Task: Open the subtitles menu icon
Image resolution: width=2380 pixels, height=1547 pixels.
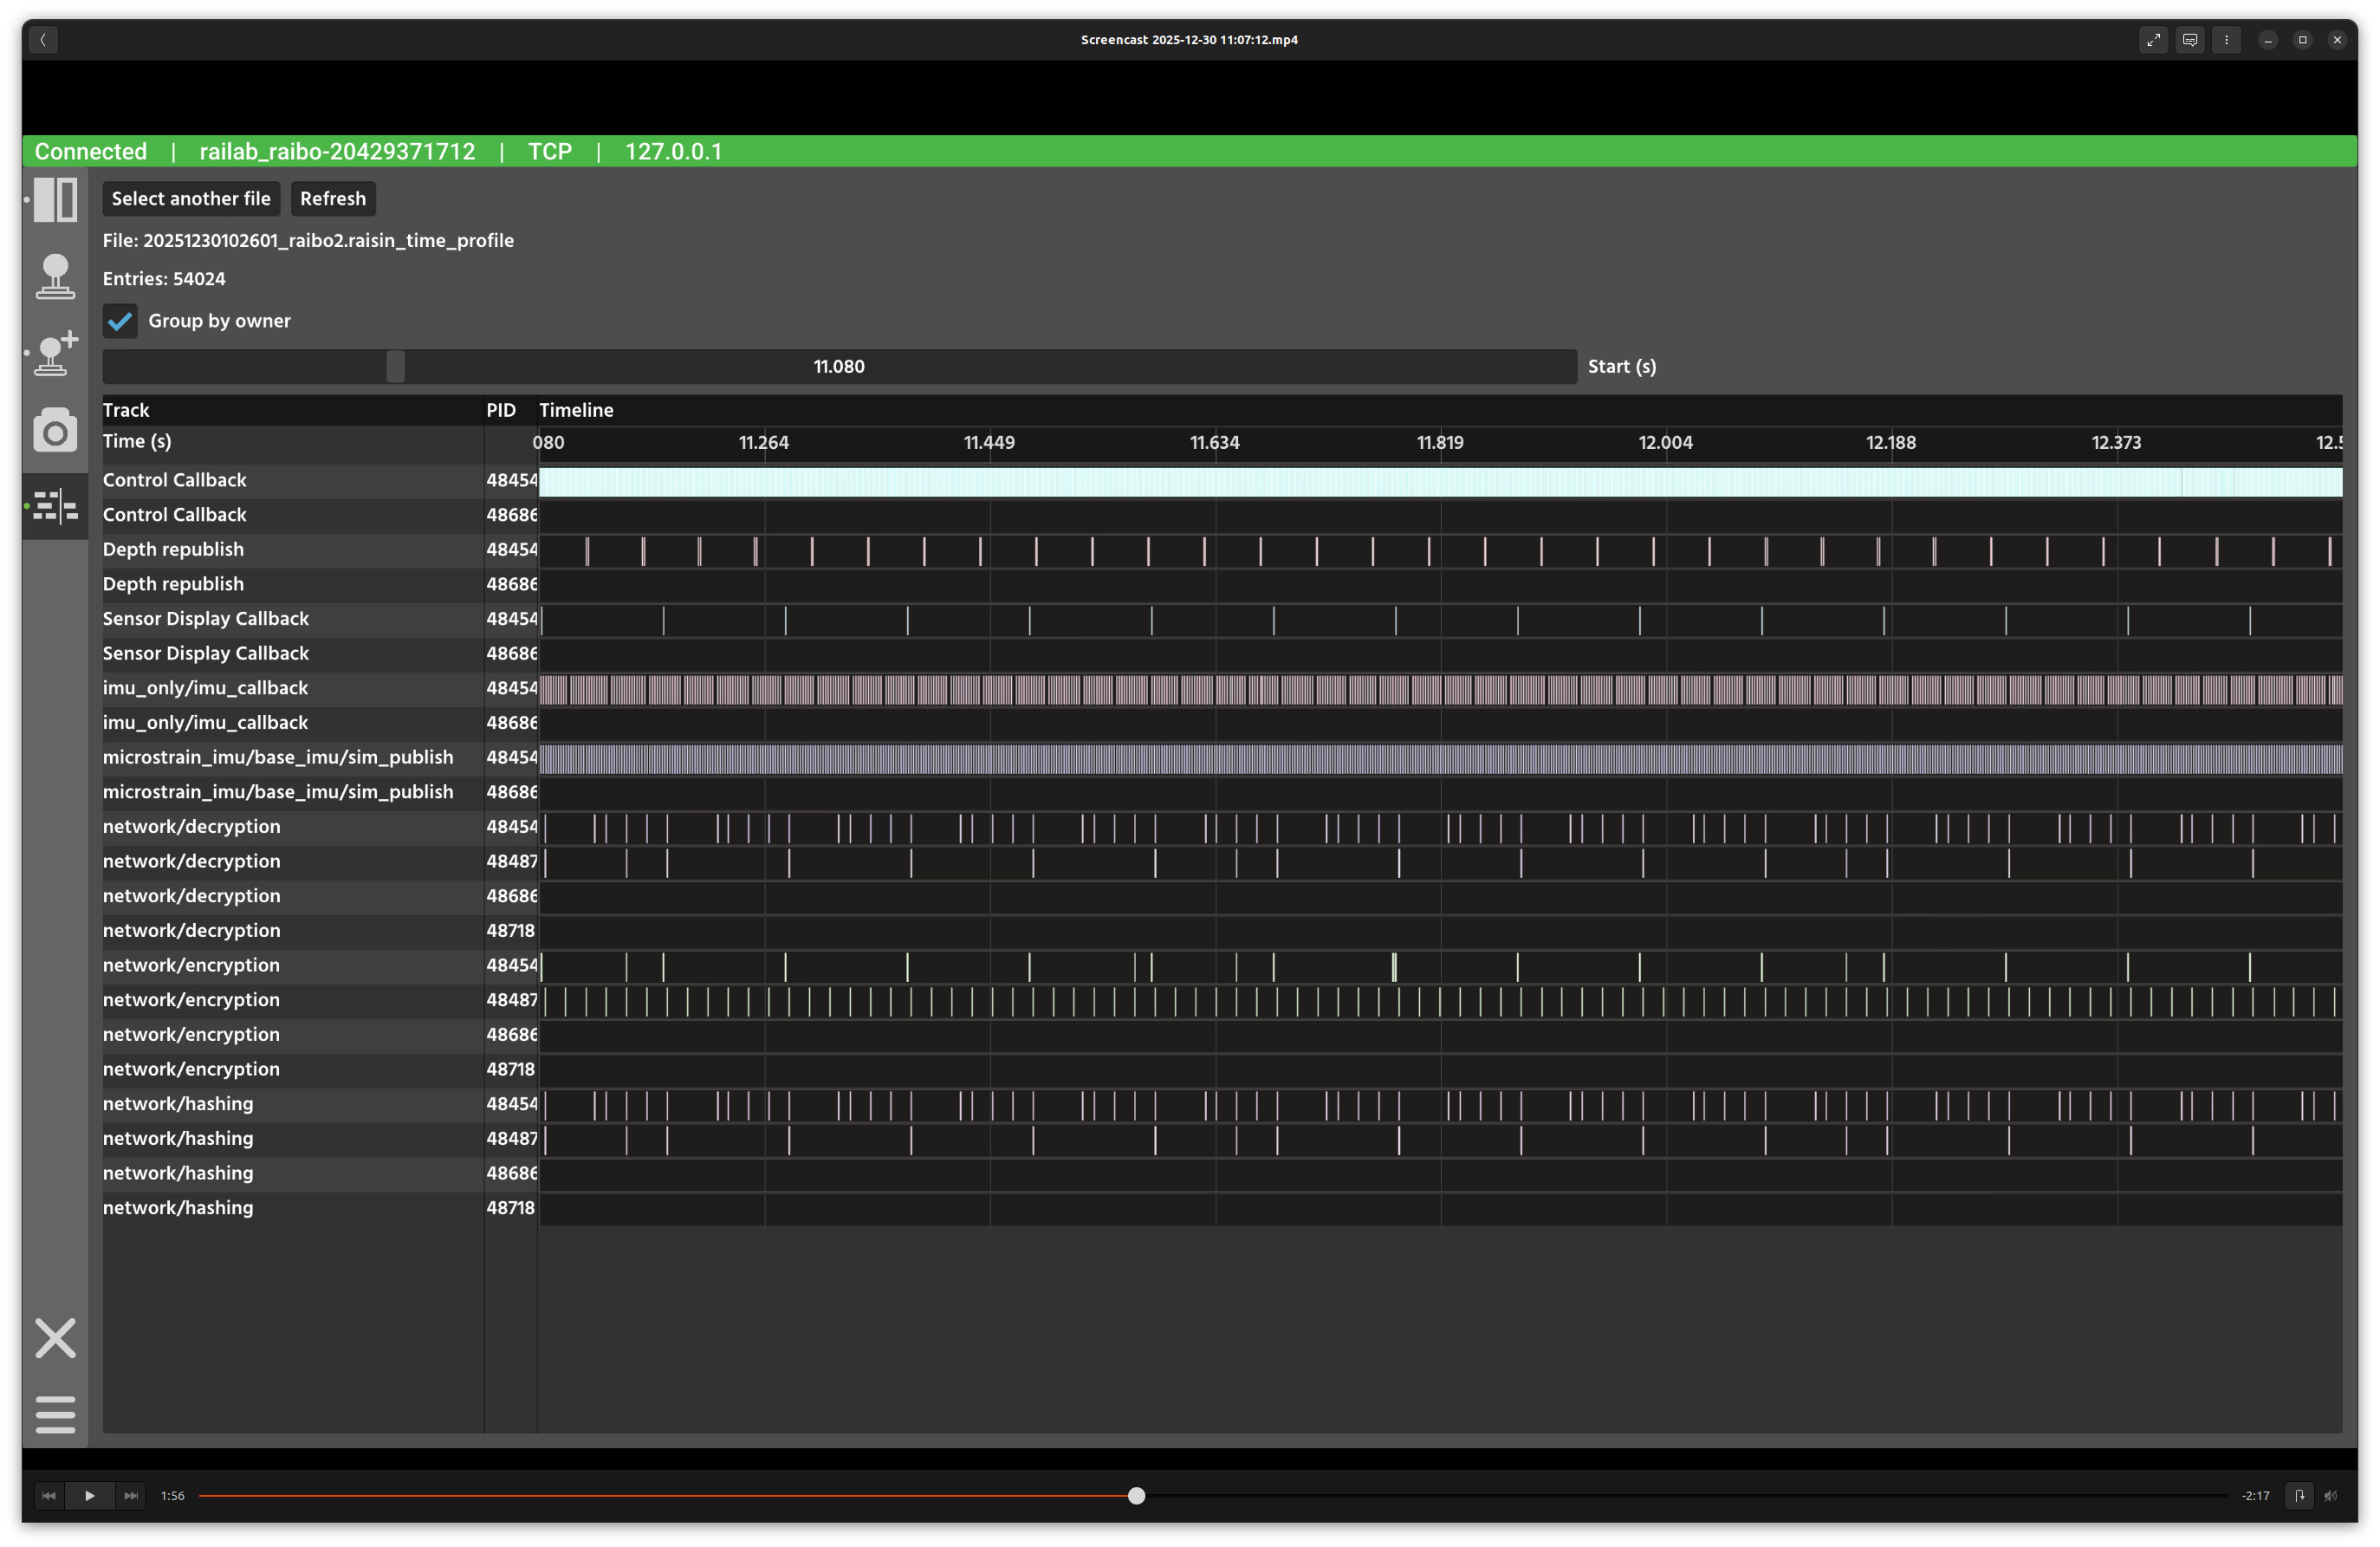Action: coord(2190,40)
